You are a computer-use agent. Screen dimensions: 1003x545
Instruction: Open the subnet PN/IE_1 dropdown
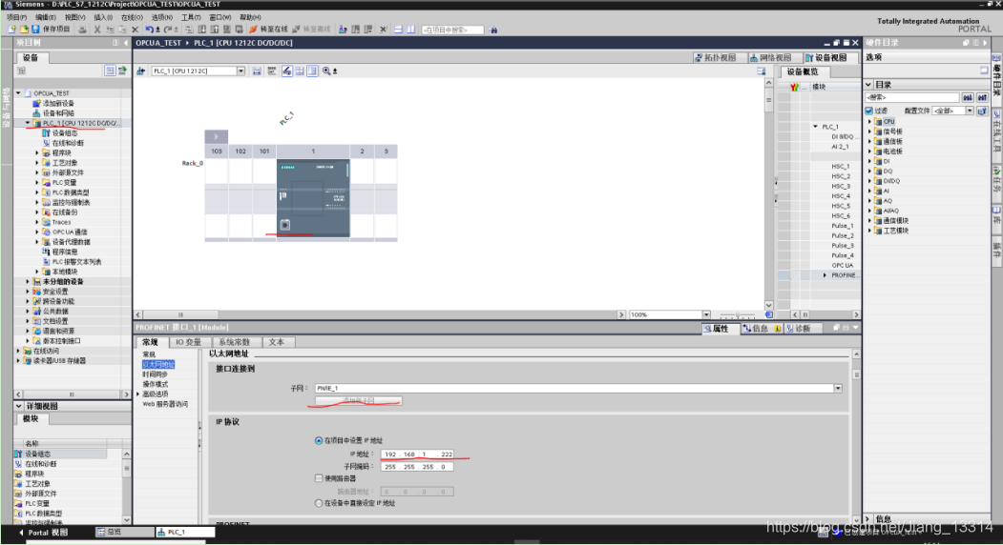(837, 389)
